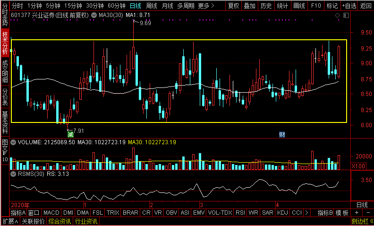The height and width of the screenshot is (226, 374).
Task: Select the RSI indicator tab
Action: pos(240,212)
